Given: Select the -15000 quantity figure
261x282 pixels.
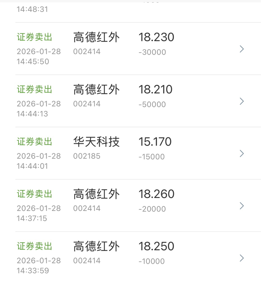Looking at the screenshot, I should click(152, 157).
